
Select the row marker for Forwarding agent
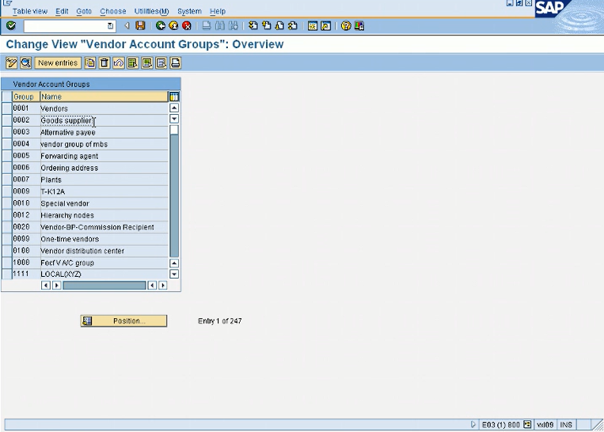click(x=7, y=156)
